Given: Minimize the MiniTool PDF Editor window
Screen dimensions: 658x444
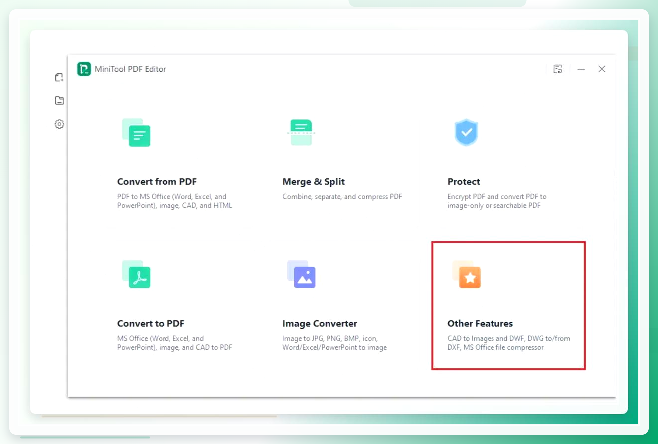Looking at the screenshot, I should point(581,69).
